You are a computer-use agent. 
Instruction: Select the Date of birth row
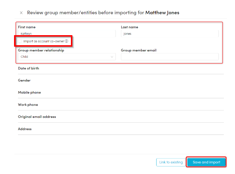pos(121,68)
